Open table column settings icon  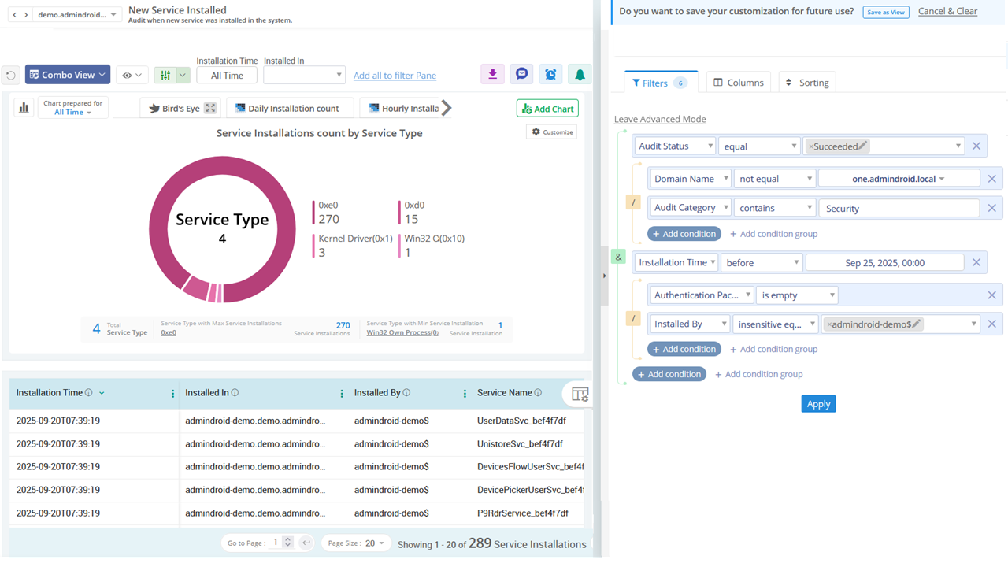580,395
